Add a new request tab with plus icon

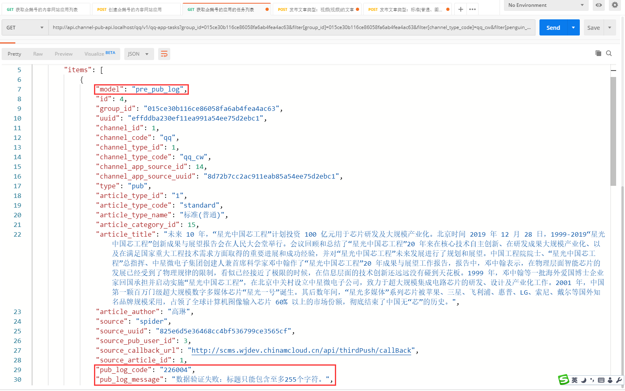tap(460, 9)
